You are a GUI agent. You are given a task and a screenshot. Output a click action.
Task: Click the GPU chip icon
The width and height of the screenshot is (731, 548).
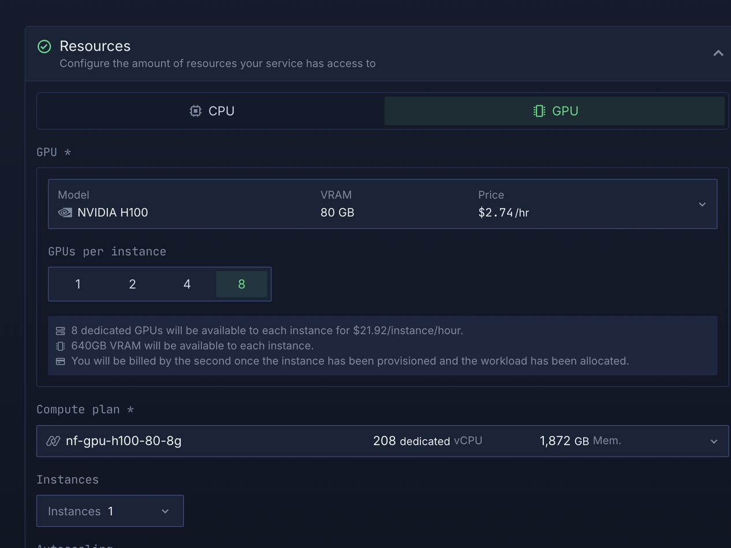pos(539,111)
